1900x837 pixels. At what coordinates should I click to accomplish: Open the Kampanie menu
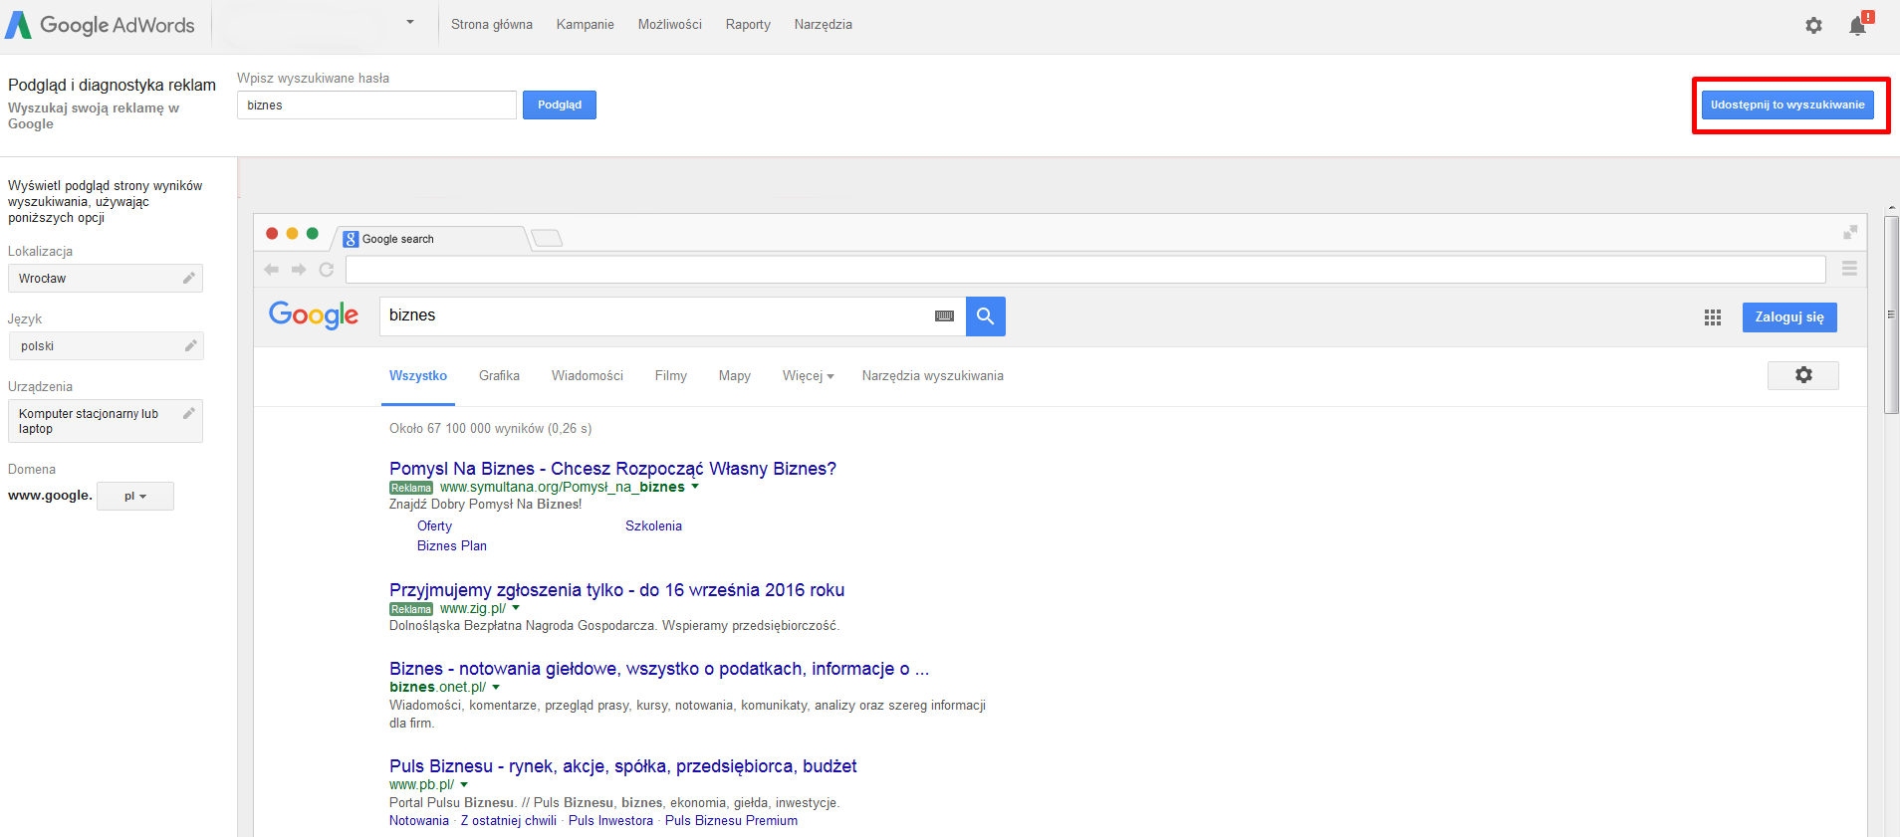point(586,25)
